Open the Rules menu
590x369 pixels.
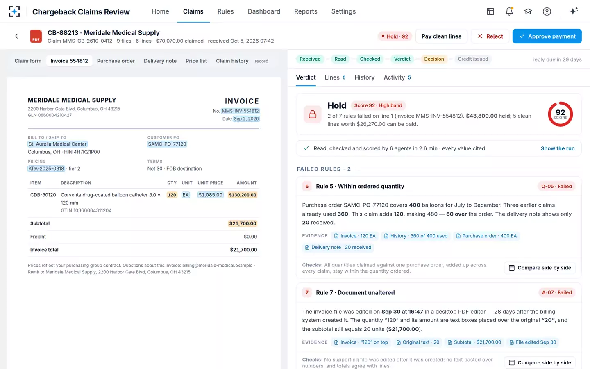(225, 11)
